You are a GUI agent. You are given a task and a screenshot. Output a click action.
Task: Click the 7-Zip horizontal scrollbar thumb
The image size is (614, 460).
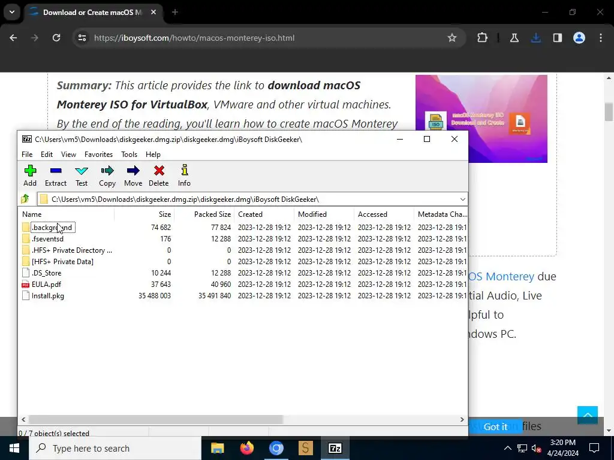point(155,419)
